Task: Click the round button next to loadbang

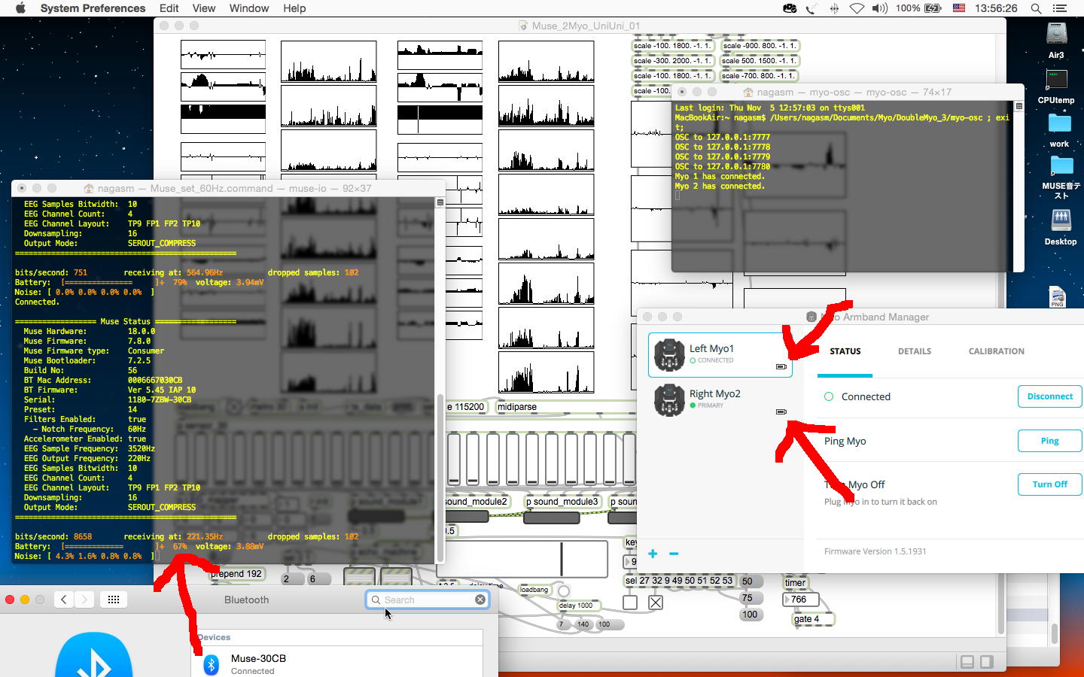Action: point(564,590)
